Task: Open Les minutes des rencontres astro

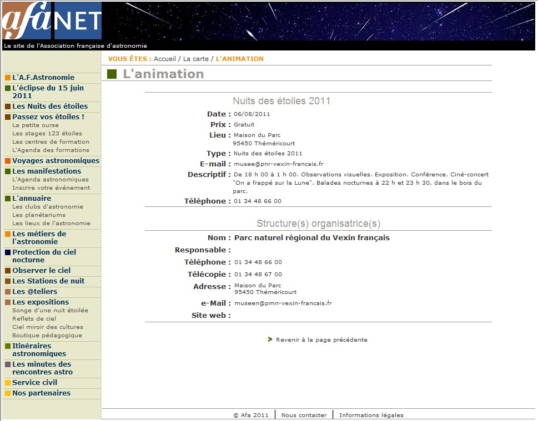Action: point(43,368)
